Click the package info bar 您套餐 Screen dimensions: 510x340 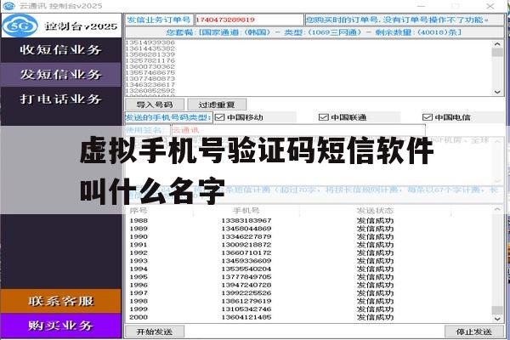[x=314, y=32]
